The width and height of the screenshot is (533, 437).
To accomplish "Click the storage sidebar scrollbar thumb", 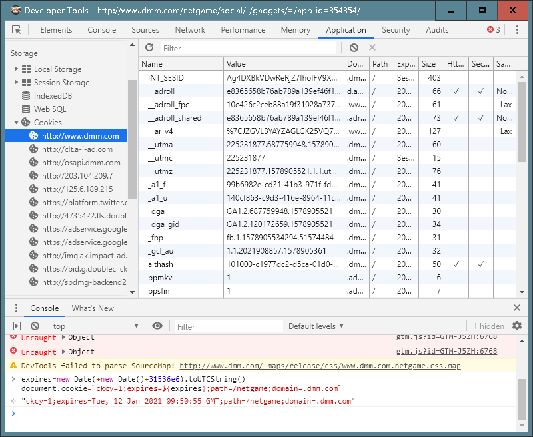I will (132, 139).
